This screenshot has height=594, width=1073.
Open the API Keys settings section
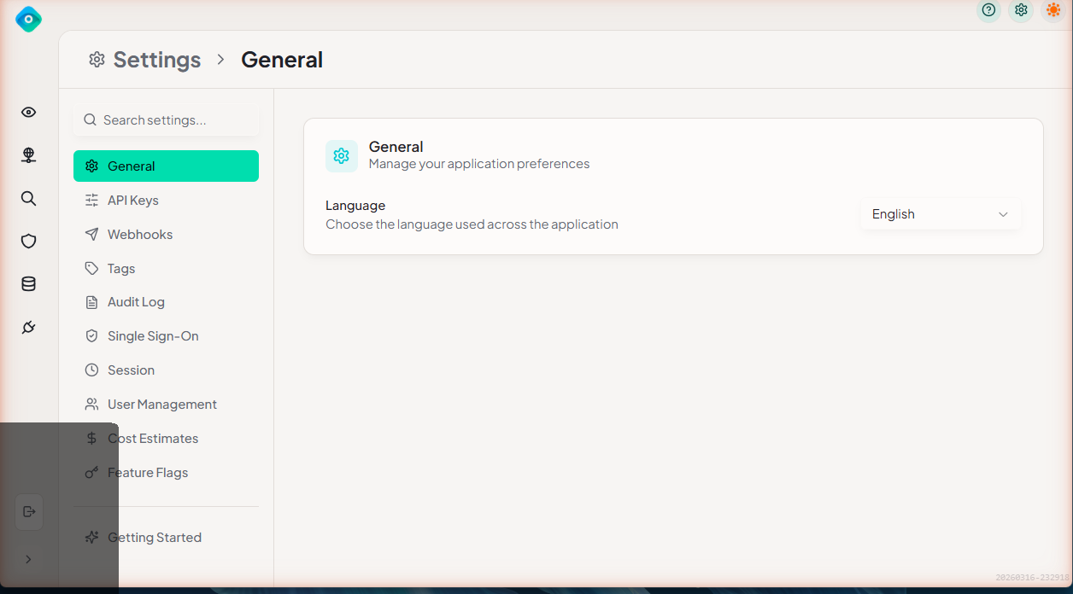click(132, 201)
